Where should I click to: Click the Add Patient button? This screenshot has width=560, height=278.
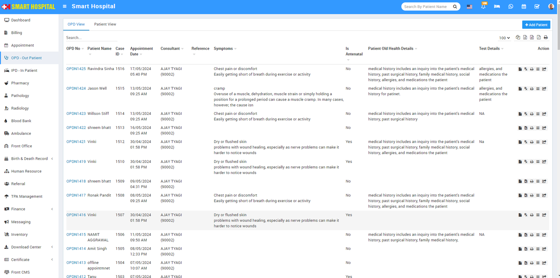tap(536, 25)
